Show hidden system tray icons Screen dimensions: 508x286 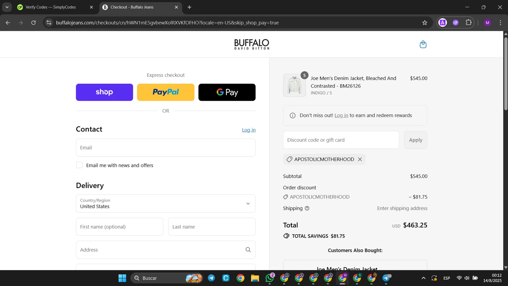click(x=423, y=278)
